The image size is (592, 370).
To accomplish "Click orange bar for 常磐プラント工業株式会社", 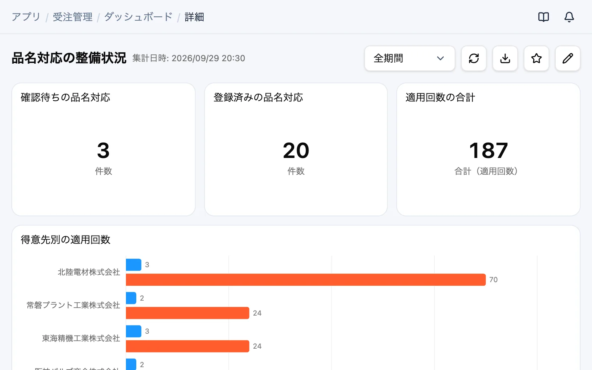I will (x=187, y=313).
